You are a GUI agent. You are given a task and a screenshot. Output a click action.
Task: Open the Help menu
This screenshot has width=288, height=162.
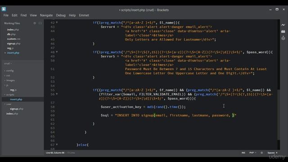[72, 15]
